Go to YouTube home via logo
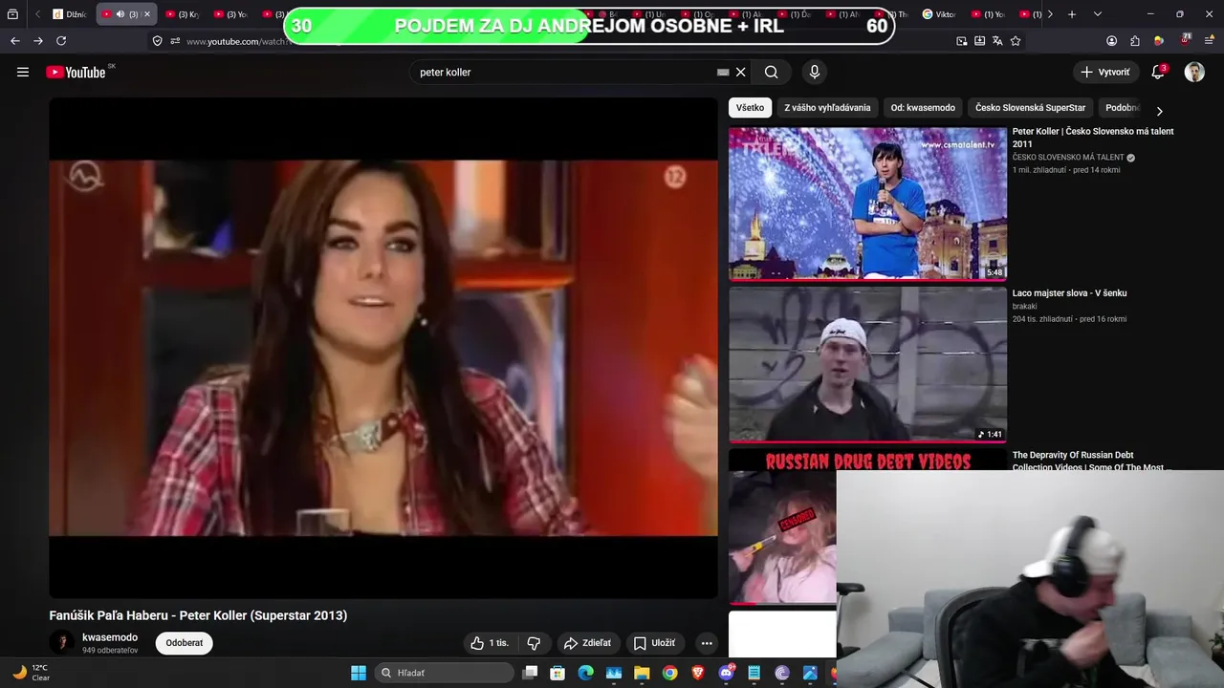This screenshot has height=688, width=1224. coord(76,72)
